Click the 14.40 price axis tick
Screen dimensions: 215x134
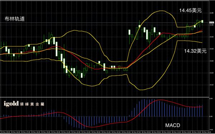tap(211, 25)
